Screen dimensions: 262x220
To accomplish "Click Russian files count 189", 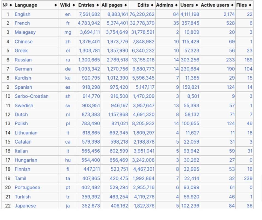I will 248,60.
